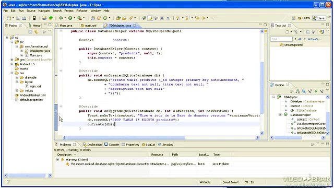
Task: Click the New Java Class green C icon
Action: tap(105, 18)
